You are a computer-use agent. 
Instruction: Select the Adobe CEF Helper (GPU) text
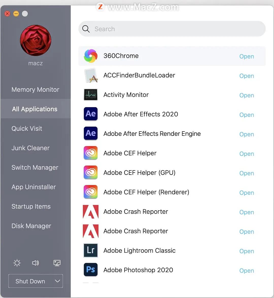tap(139, 173)
